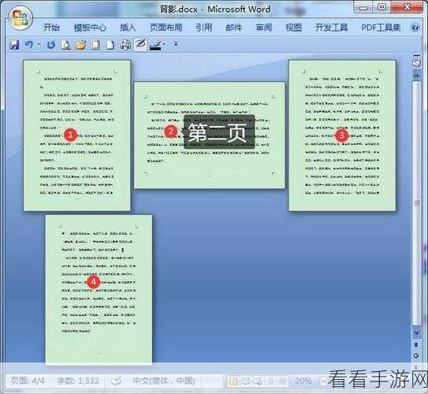Open the 插入 ribbon tab
Screen dimensions: 428x394
coord(128,28)
